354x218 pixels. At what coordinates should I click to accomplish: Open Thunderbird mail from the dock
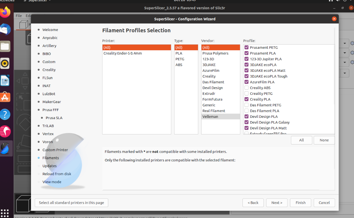5,29
